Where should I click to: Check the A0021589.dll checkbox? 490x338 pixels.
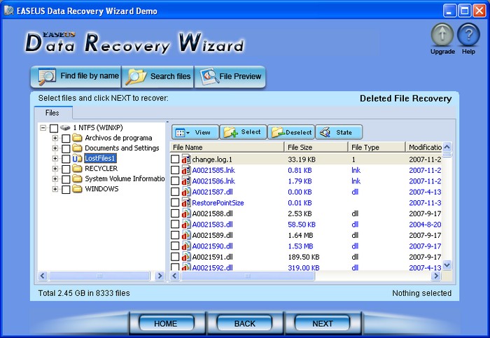point(175,235)
